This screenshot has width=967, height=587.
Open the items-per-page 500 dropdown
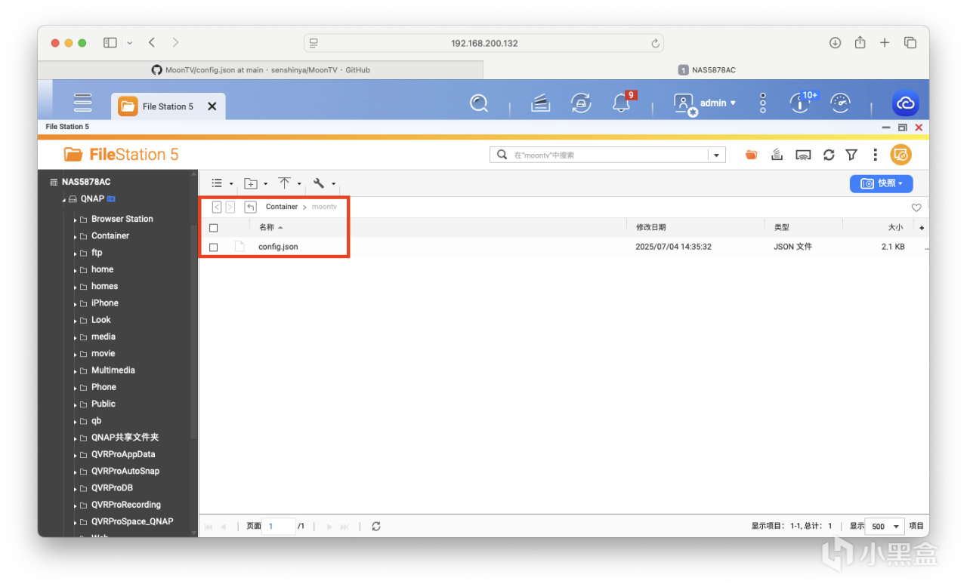pos(885,527)
